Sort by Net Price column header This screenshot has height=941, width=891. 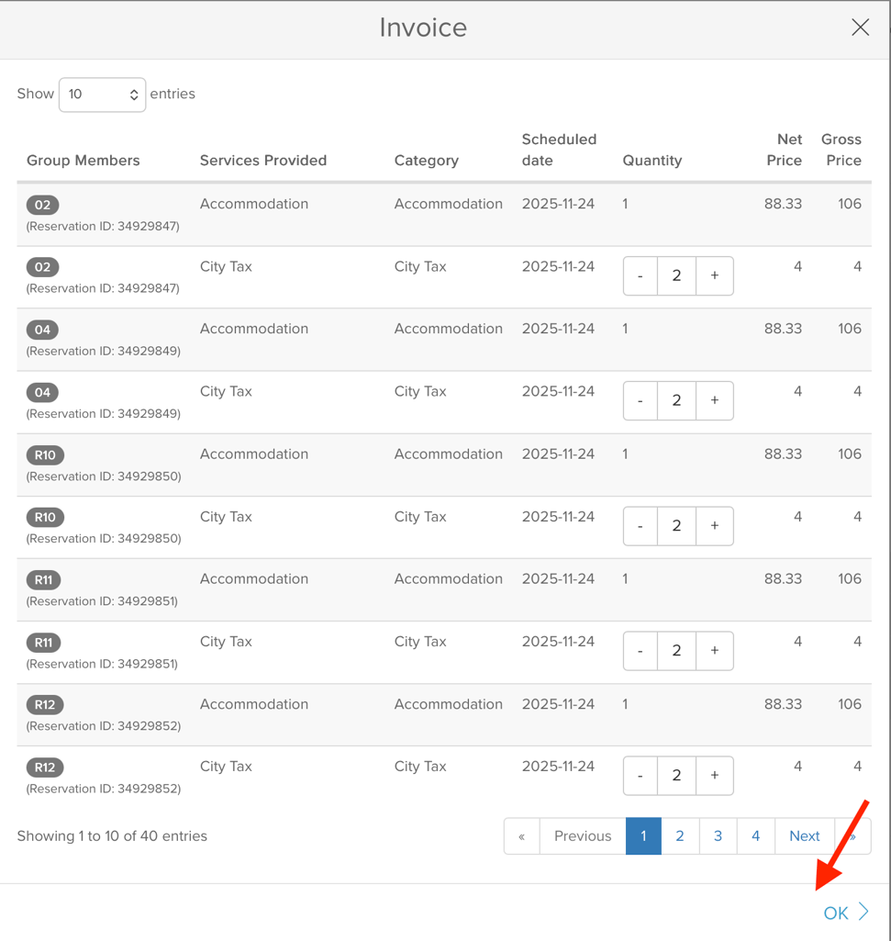point(785,150)
